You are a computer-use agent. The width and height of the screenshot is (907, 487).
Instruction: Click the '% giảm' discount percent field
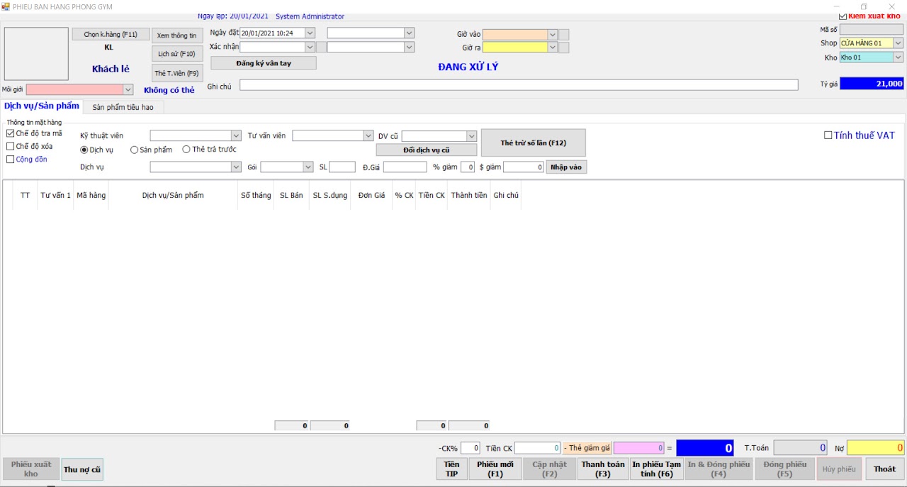(468, 167)
